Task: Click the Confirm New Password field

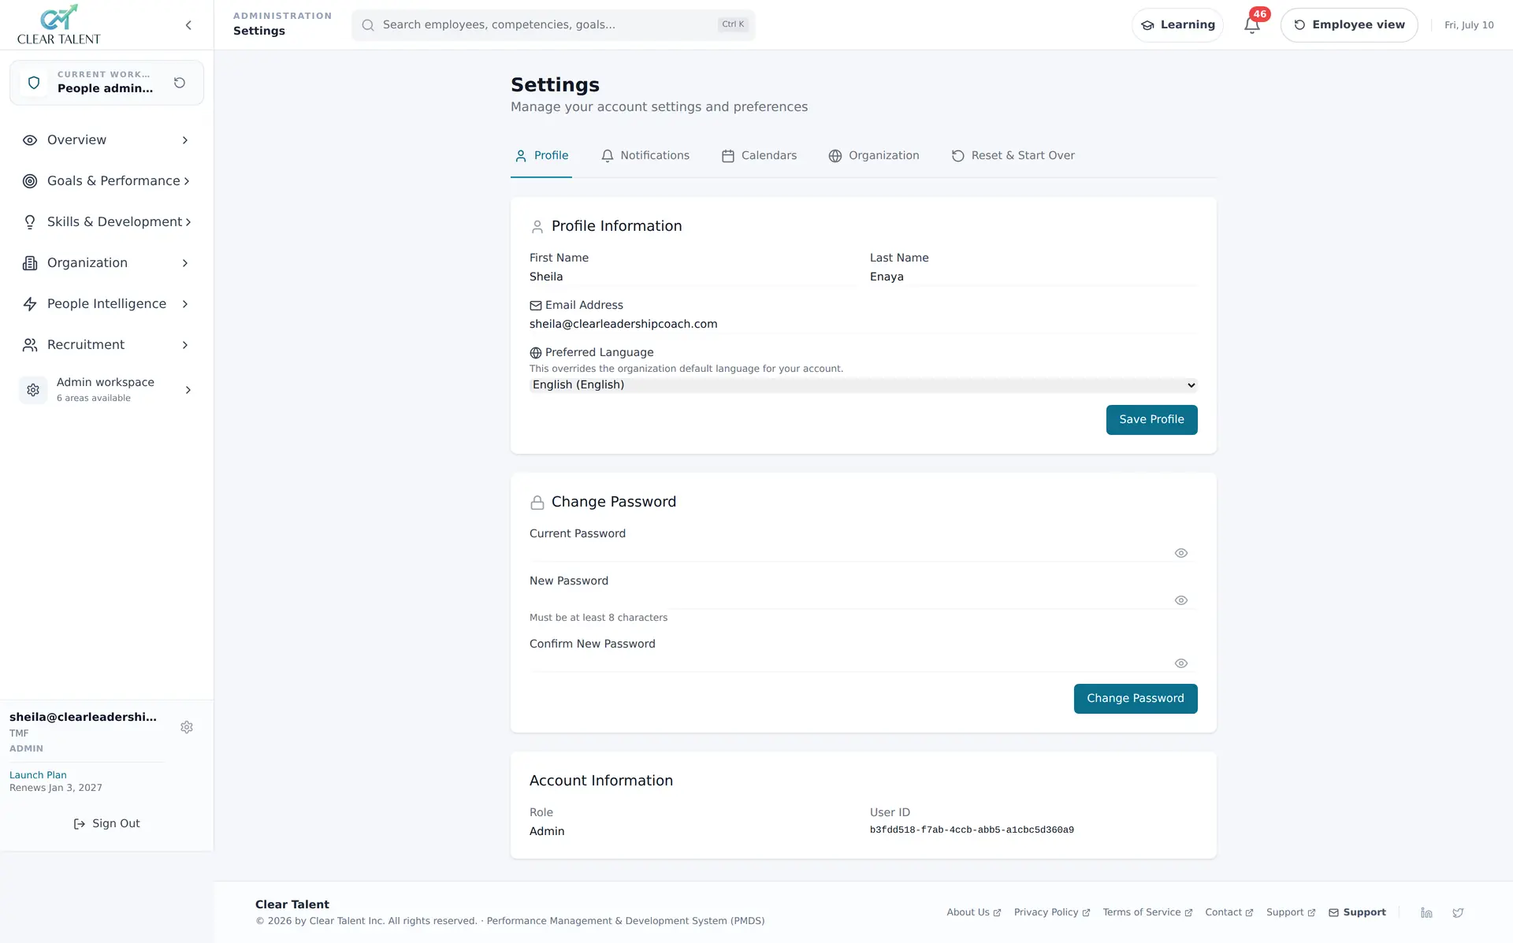Action: (864, 663)
